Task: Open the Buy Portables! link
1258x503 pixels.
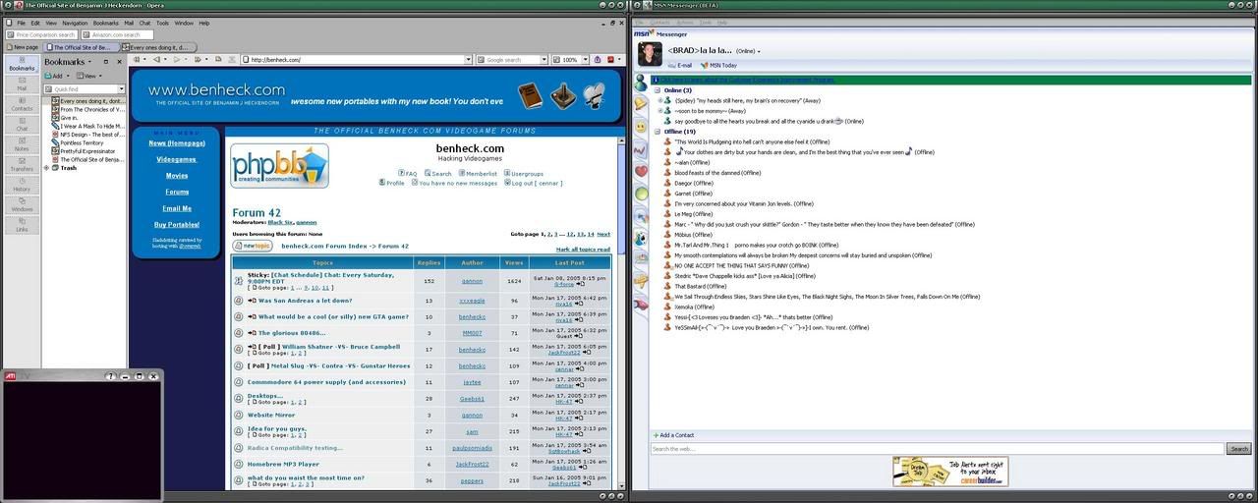Action: 177,225
